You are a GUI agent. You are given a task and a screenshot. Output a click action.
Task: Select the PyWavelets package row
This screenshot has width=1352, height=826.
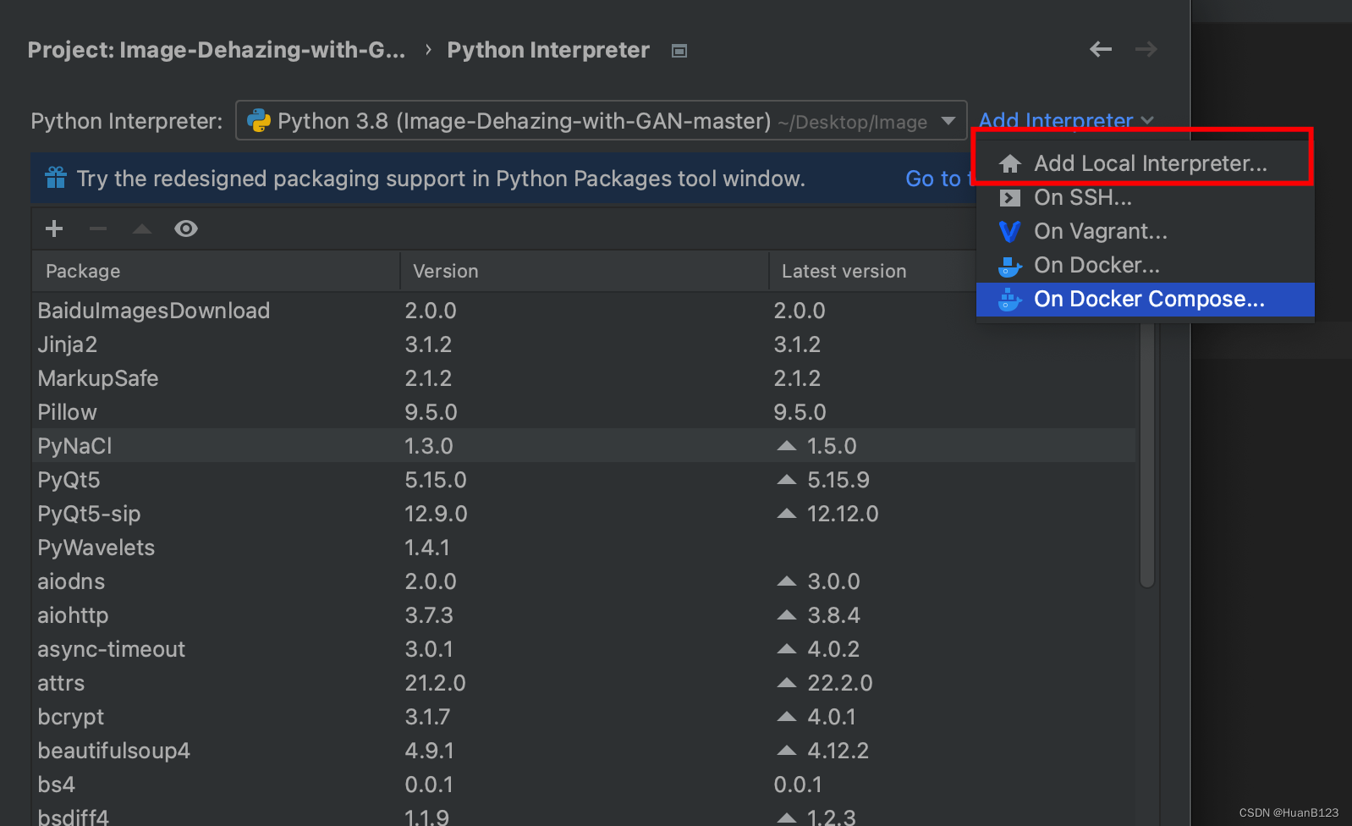584,548
